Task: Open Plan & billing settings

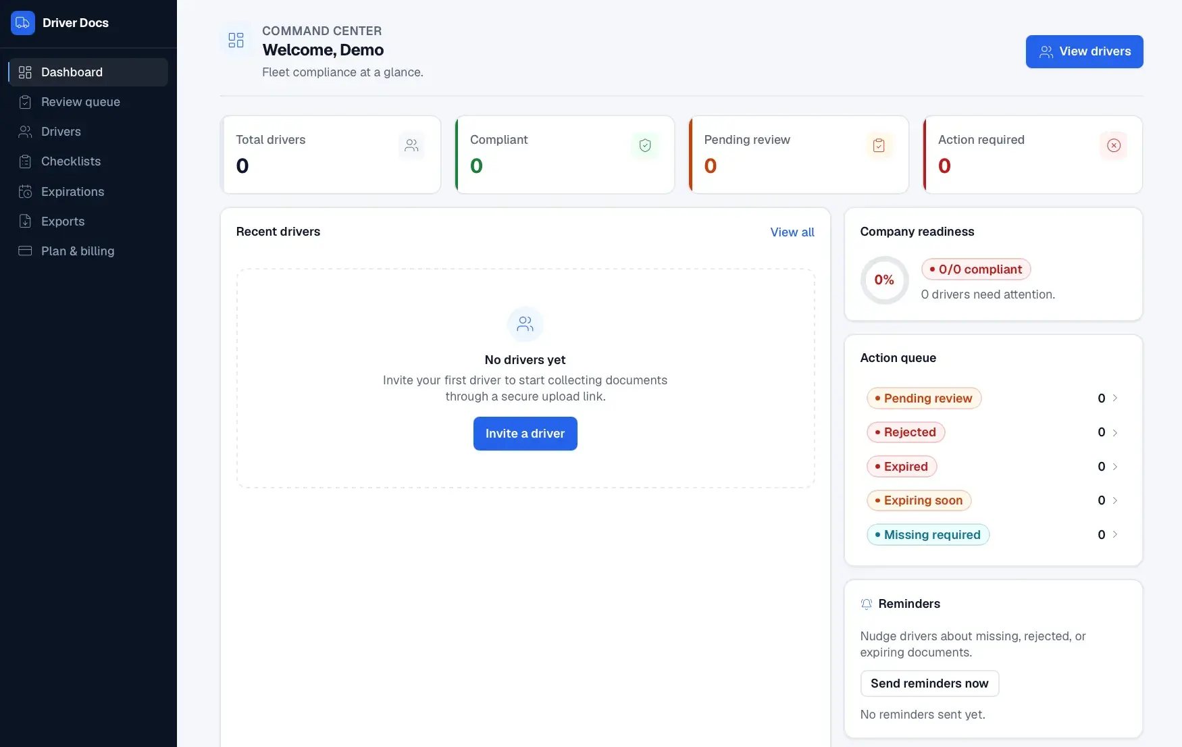Action: pos(88,251)
